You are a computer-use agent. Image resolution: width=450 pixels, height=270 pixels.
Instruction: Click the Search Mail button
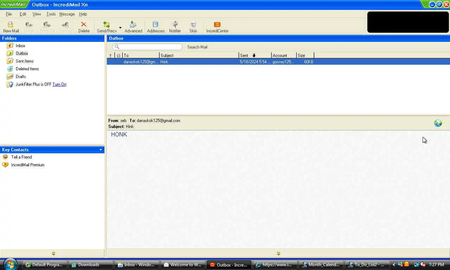tap(197, 47)
